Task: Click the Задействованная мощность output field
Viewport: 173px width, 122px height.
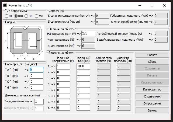Action: coord(161,40)
